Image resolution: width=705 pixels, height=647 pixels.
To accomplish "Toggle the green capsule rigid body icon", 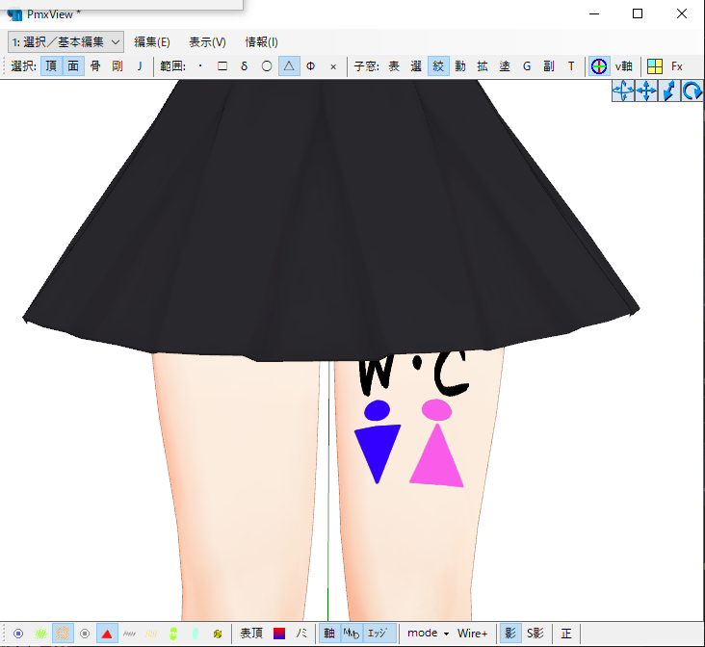I will (173, 634).
